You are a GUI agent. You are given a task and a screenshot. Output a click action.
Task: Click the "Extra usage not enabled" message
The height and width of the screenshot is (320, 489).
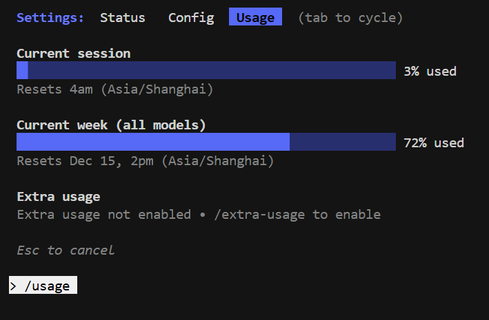[x=103, y=215]
